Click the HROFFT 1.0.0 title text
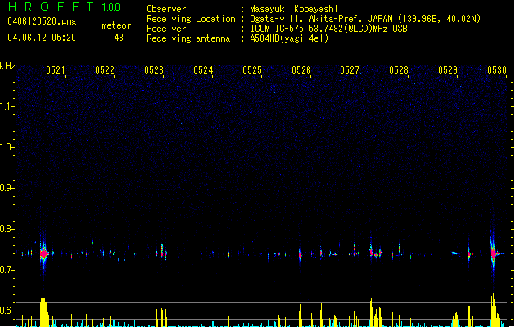The height and width of the screenshot is (327, 515). tap(64, 7)
